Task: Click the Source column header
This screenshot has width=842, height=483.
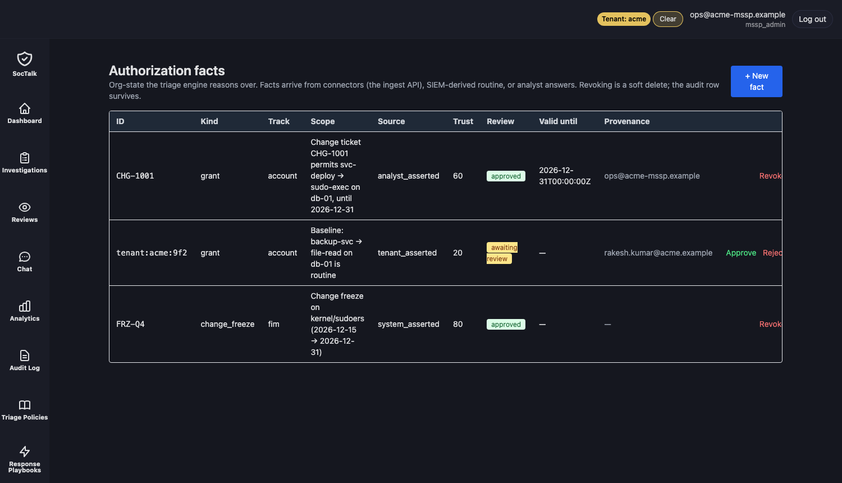Action: coord(391,121)
